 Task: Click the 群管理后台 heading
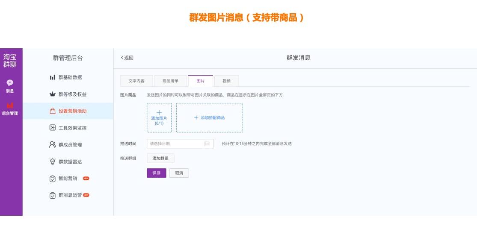click(68, 58)
